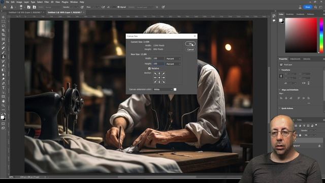325x183 pixels.
Task: Select the Horizontal Type tool
Action: pos(3,88)
